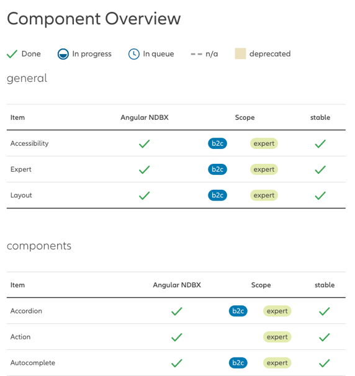Open the Accordion component item
Image resolution: width=355 pixels, height=376 pixels.
pyautogui.click(x=26, y=311)
